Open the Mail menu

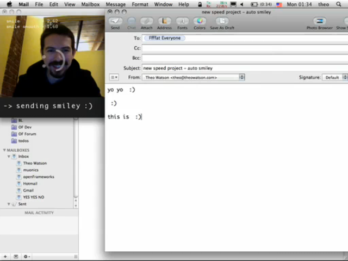click(24, 4)
